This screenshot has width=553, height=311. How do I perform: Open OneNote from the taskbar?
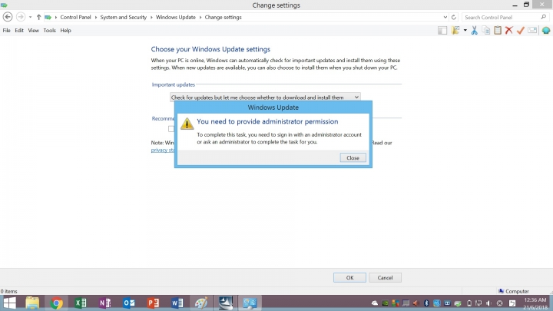104,303
